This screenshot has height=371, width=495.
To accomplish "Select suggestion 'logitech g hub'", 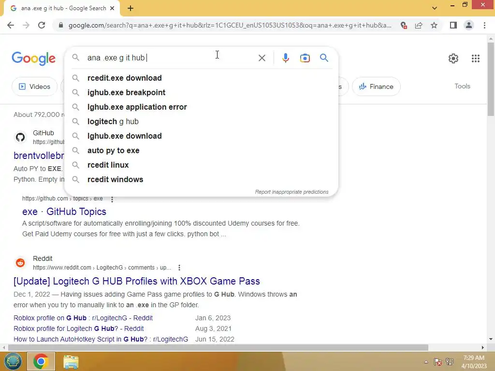I will click(x=201, y=121).
